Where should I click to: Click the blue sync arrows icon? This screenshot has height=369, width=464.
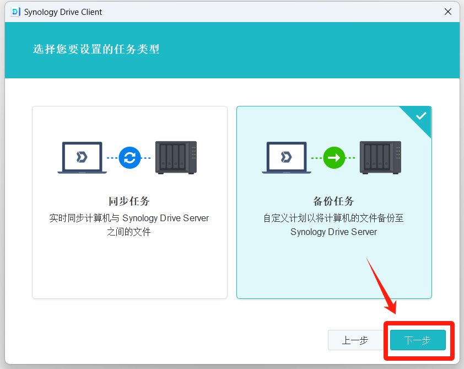coord(130,158)
